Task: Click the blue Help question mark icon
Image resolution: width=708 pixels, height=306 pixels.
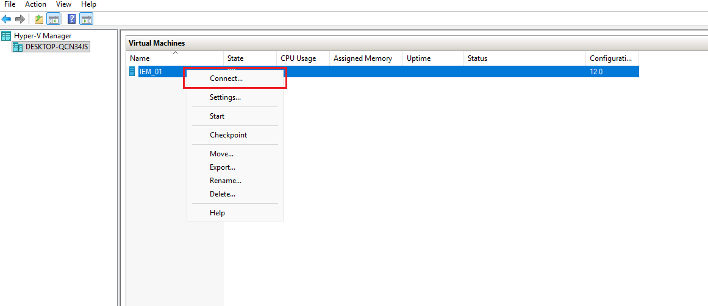Action: click(71, 19)
